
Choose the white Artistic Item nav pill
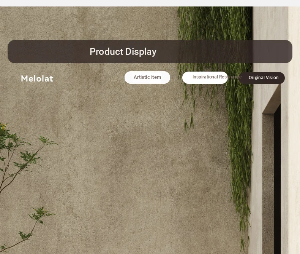[x=147, y=78]
